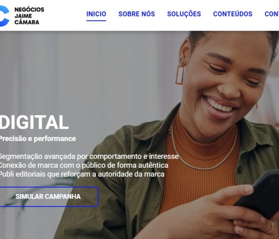The width and height of the screenshot is (279, 239).
Task: Open the CONTEÚDOS menu item
Action: point(233,14)
